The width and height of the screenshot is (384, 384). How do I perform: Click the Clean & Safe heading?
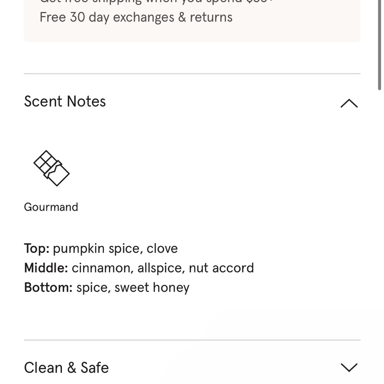[66, 367]
